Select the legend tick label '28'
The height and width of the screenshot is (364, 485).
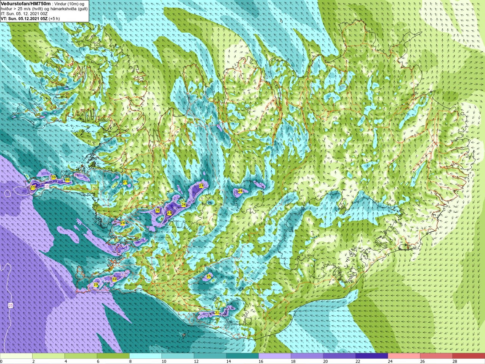tap(455, 361)
